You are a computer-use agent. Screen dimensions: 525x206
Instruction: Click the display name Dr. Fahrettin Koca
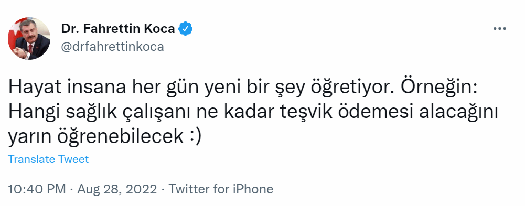(x=118, y=29)
